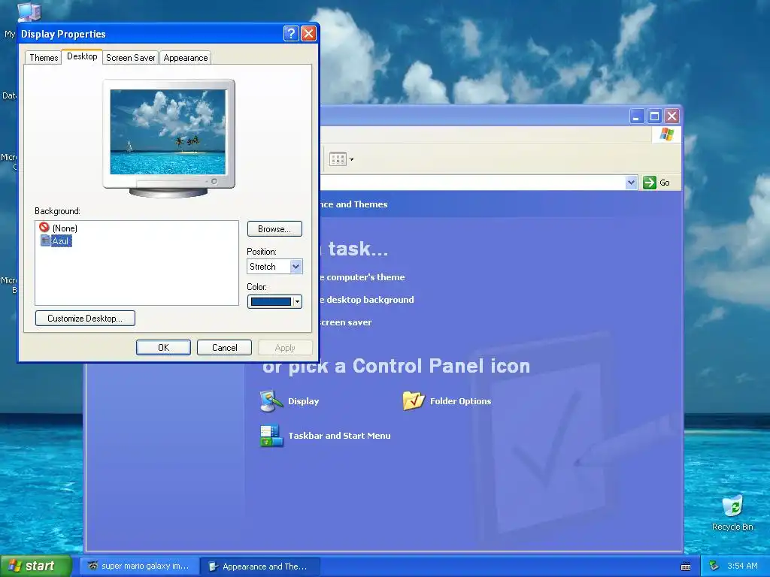Maximize the Control Panel window
The height and width of the screenshot is (577, 770).
[x=654, y=116]
